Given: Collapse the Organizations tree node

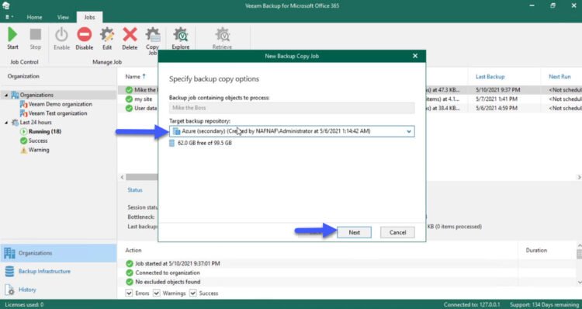Looking at the screenshot, I should click(x=6, y=95).
